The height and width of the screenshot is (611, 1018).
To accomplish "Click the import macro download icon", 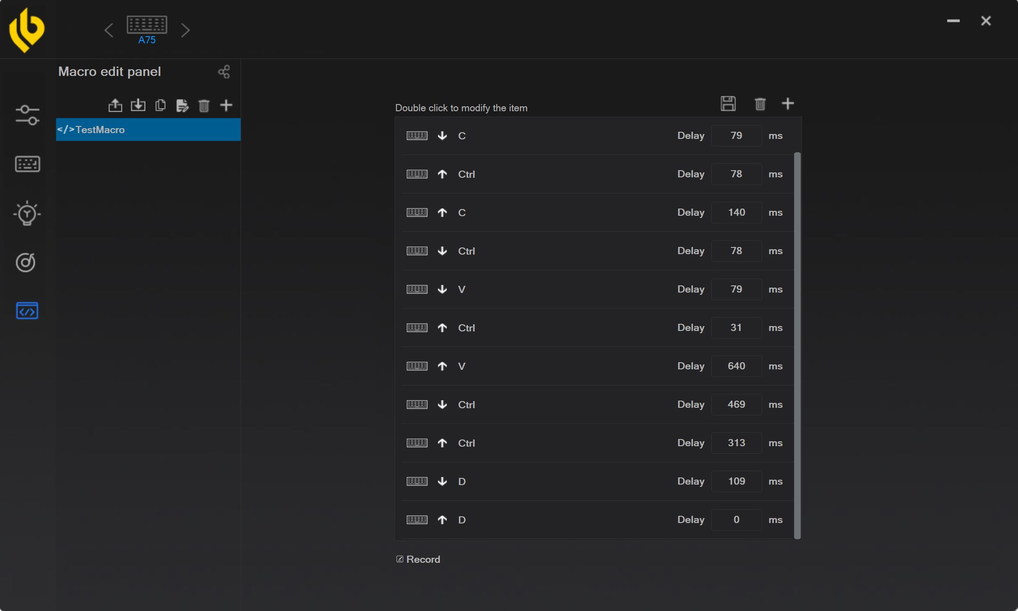I will 138,105.
